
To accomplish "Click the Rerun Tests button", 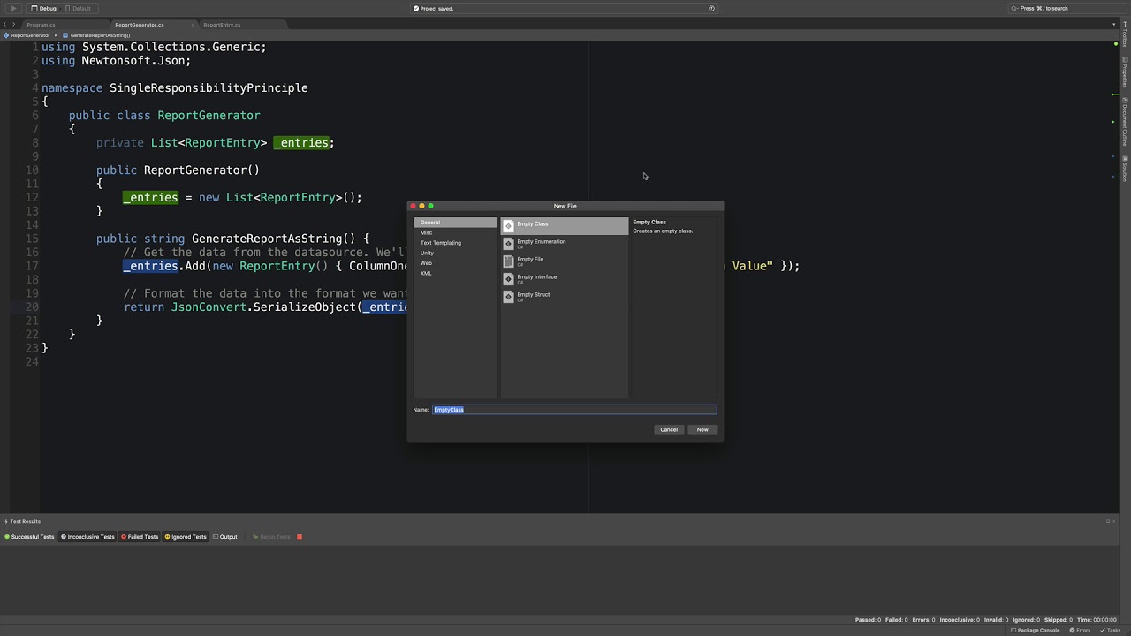I will (x=271, y=537).
